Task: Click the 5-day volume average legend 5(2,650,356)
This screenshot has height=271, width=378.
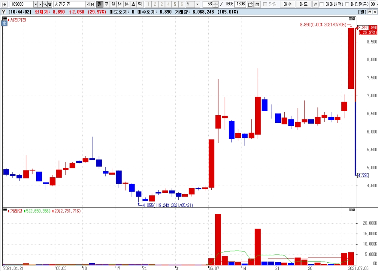Action: coord(38,211)
